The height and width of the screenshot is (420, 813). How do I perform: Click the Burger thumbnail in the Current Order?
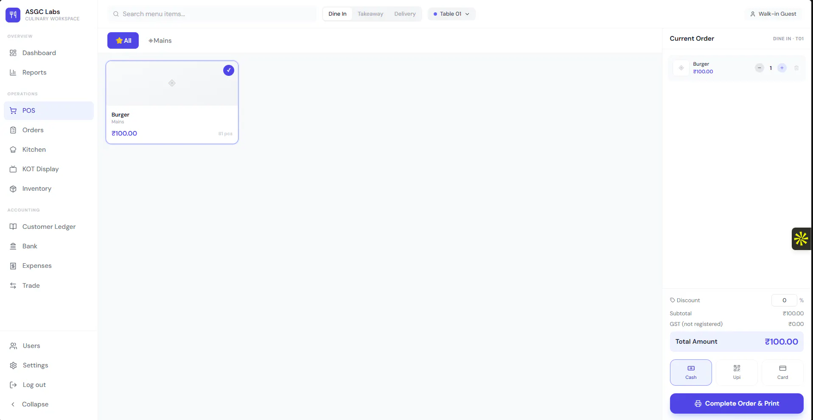point(681,68)
